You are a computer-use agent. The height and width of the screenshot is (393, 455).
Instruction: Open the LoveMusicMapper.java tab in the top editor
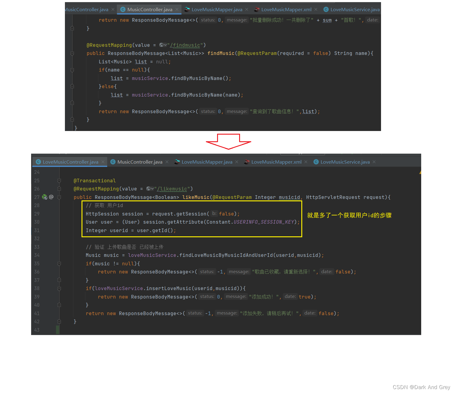[x=217, y=9]
